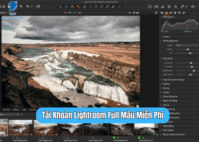Pick the Loupe tool

pos(72,7)
